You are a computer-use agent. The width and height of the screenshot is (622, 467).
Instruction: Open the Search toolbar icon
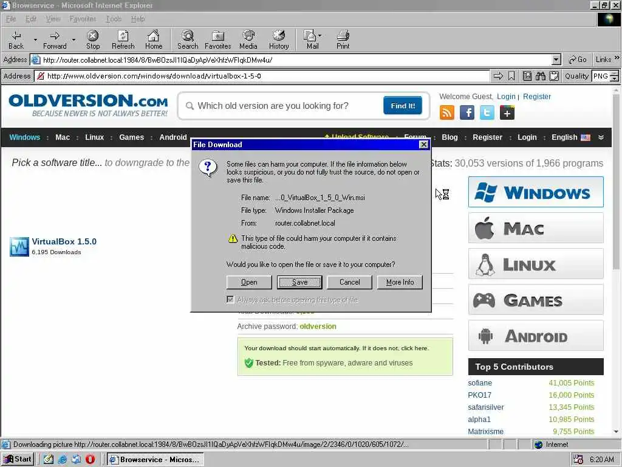pos(188,40)
